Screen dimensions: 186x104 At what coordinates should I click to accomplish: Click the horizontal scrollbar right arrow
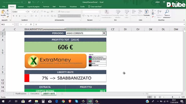coord(183,94)
